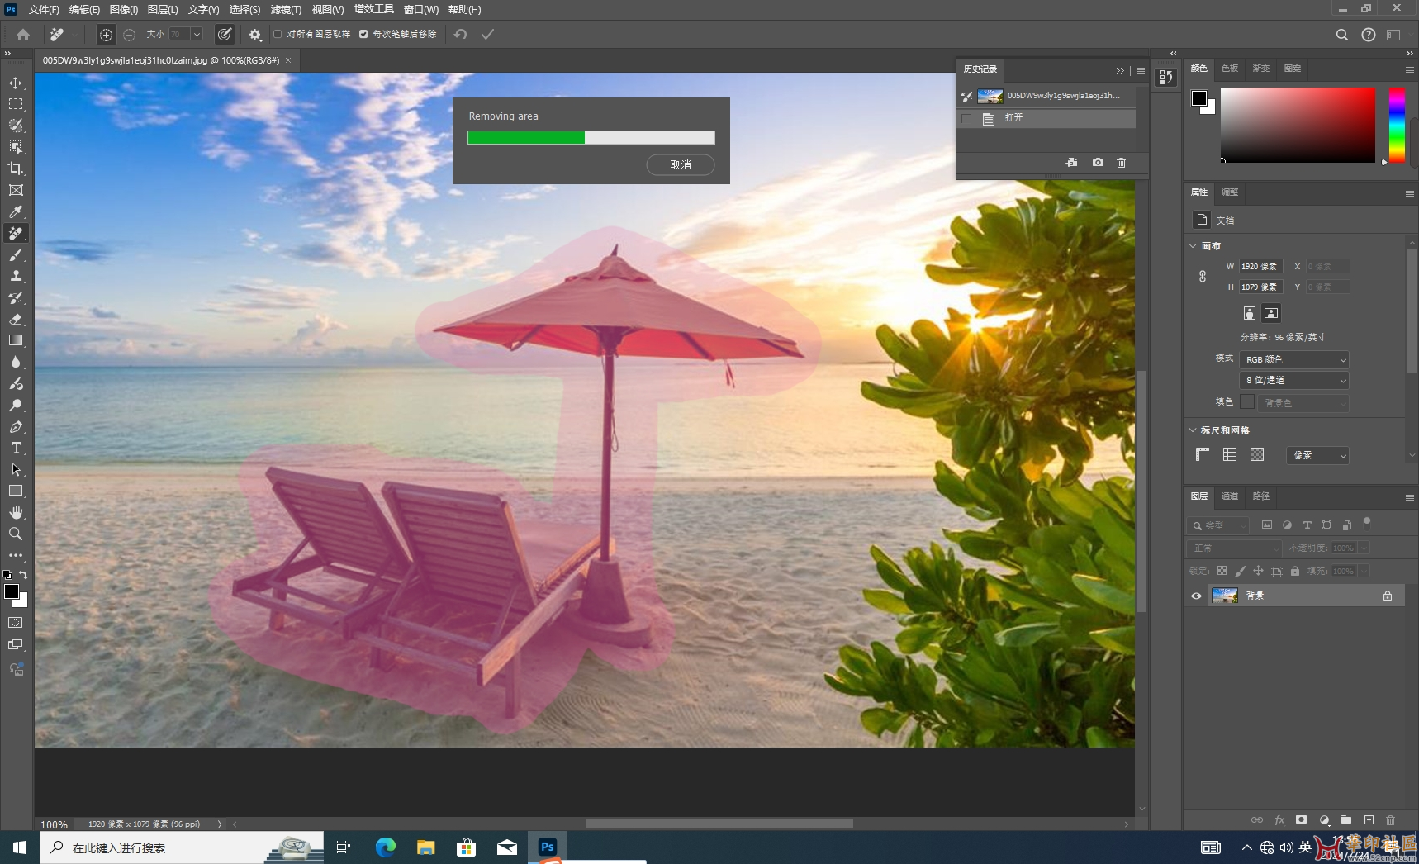Image resolution: width=1419 pixels, height=864 pixels.
Task: Click the rainbow hue slider strip
Action: pyautogui.click(x=1397, y=125)
